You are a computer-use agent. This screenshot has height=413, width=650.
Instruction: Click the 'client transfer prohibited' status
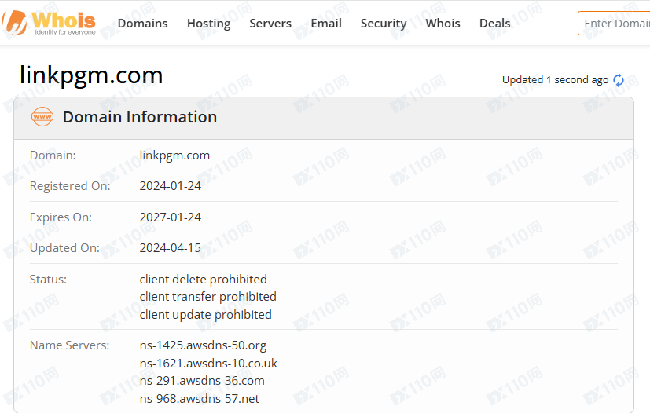pos(207,297)
